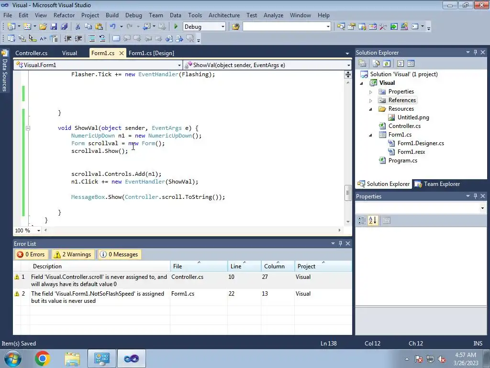
Task: Collapse the Resources folder node
Action: tap(371, 109)
